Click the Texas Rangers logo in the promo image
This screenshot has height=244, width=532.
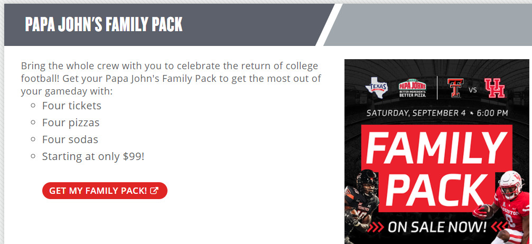tap(376, 88)
